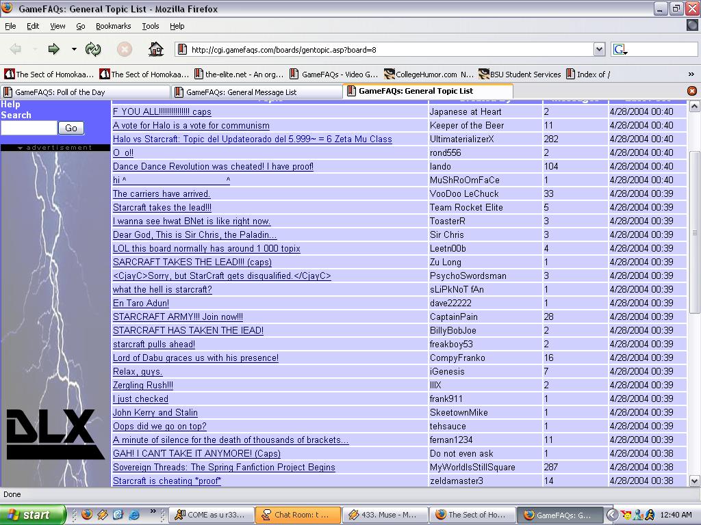The height and width of the screenshot is (525, 701).
Task: Click the Google search engine icon
Action: 620,49
